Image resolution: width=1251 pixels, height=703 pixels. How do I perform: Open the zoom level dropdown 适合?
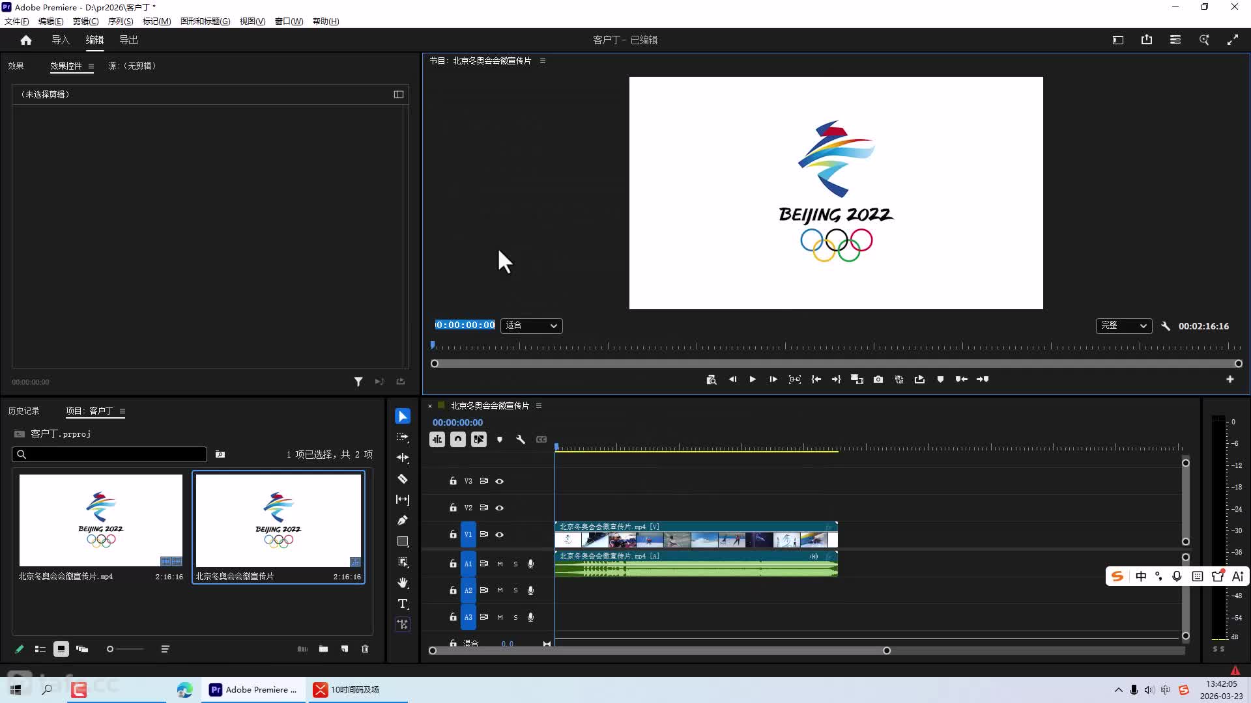[x=532, y=325]
